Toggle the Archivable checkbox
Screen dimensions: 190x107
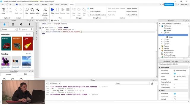tap(175, 94)
